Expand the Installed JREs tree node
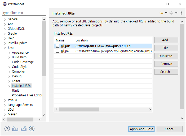 pos(9,86)
